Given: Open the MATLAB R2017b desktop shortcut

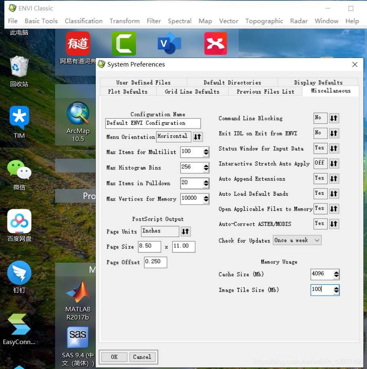Looking at the screenshot, I should tap(78, 301).
